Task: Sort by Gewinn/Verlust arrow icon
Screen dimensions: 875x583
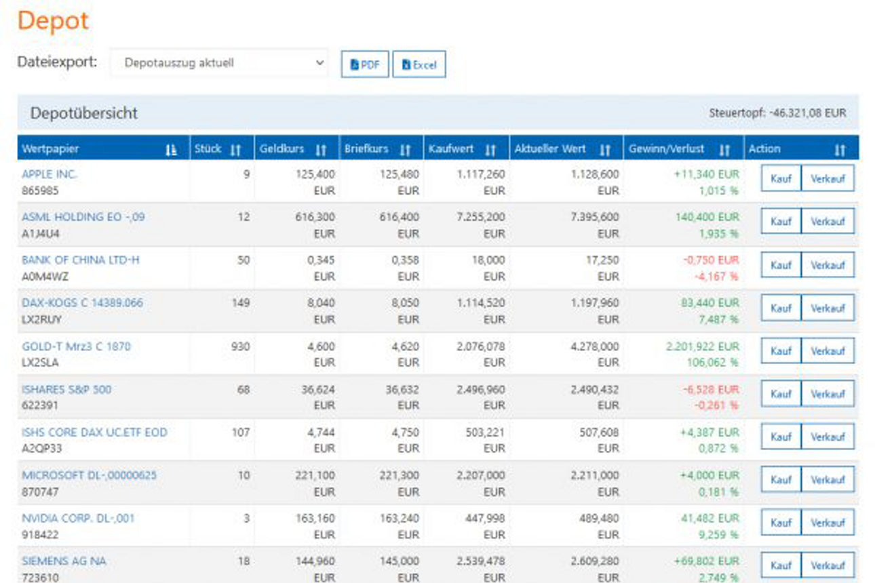Action: 724,150
